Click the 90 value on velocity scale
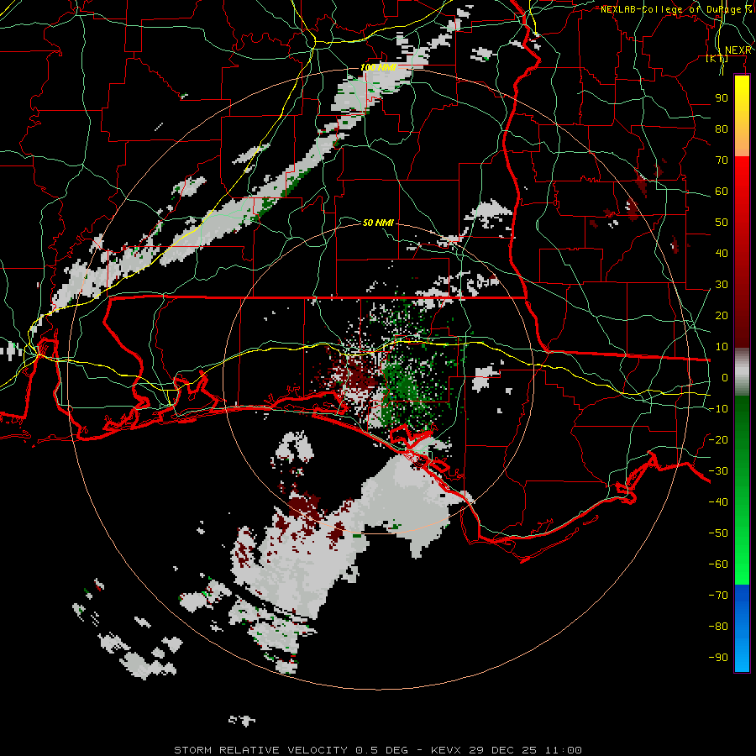The height and width of the screenshot is (756, 756). point(722,98)
